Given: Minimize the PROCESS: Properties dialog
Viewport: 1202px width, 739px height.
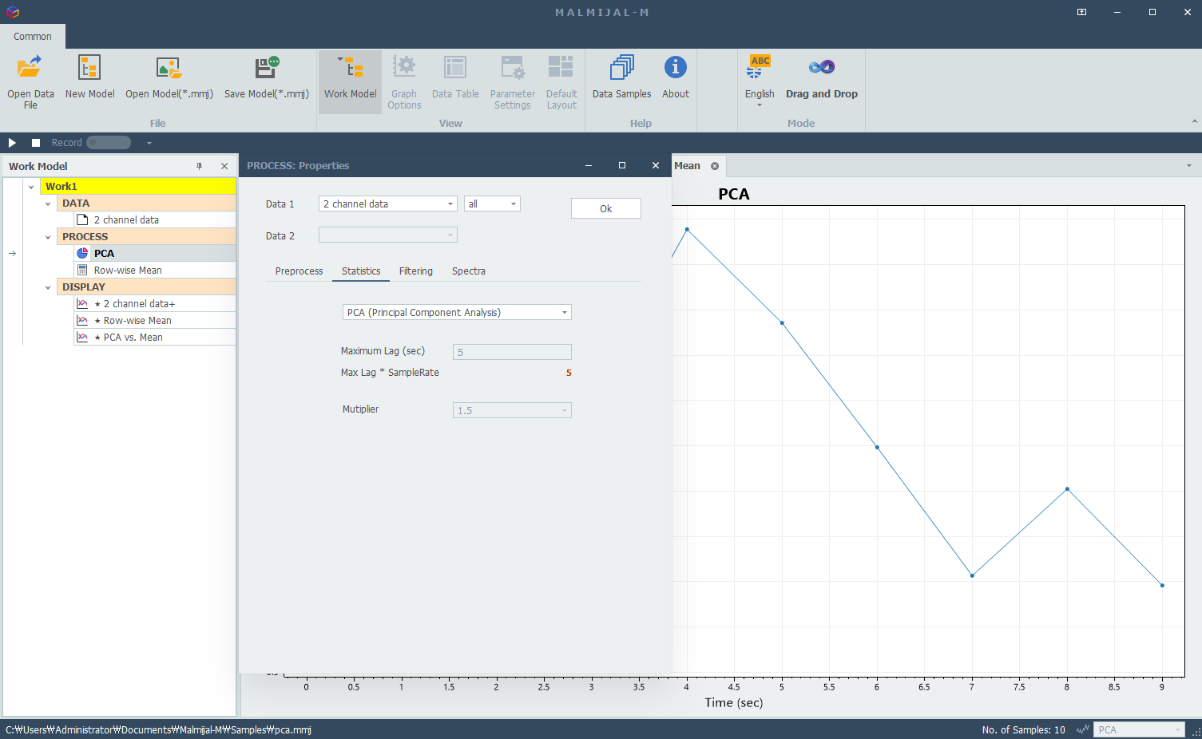Looking at the screenshot, I should click(x=589, y=166).
